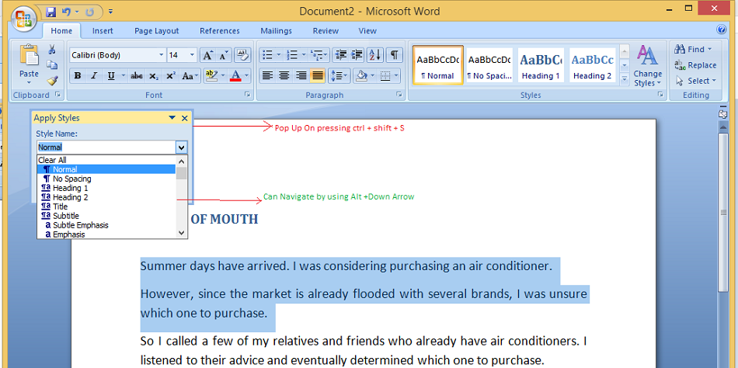Click the red font color swatch
Image resolution: width=738 pixels, height=368 pixels.
tap(235, 76)
